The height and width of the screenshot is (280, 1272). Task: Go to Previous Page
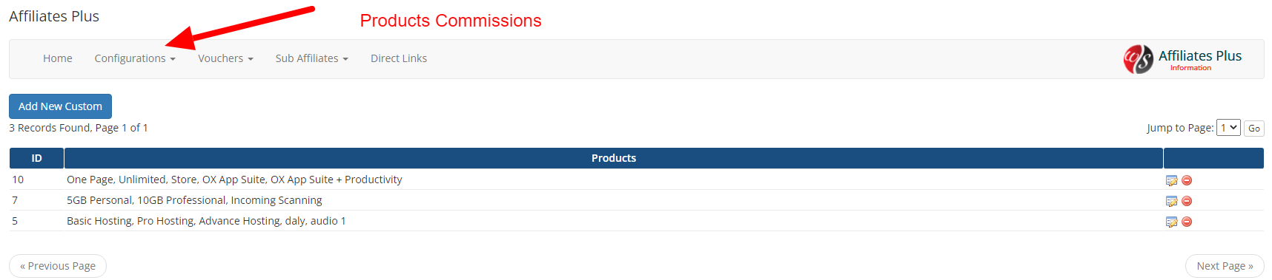[x=58, y=266]
